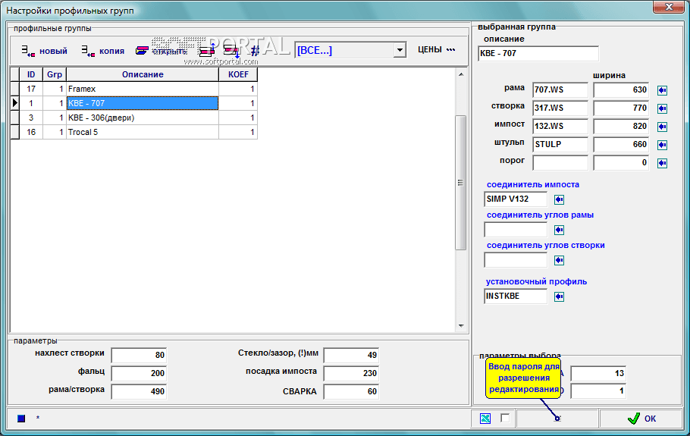The image size is (690, 436).
Task: Click the OK button
Action: click(641, 419)
